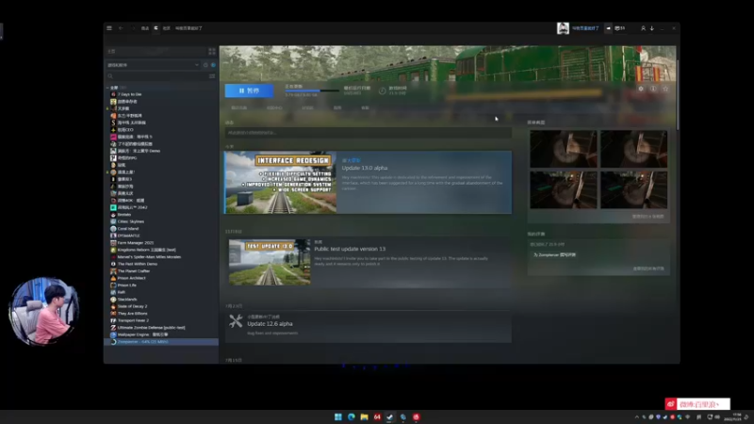Open the Steam hamburger menu
This screenshot has height=424, width=754.
point(109,28)
